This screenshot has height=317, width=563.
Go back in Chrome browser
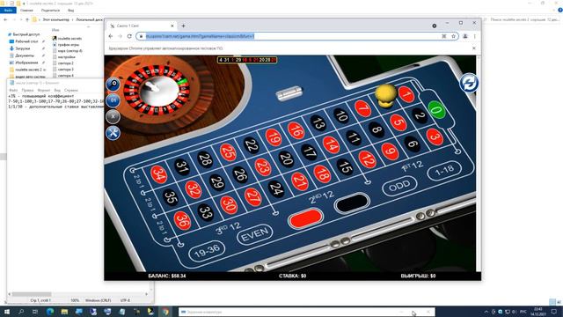(111, 36)
